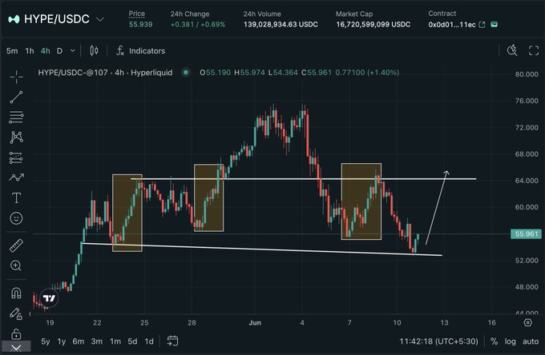Set date range to 1m
Image resolution: width=545 pixels, height=355 pixels.
(x=115, y=341)
